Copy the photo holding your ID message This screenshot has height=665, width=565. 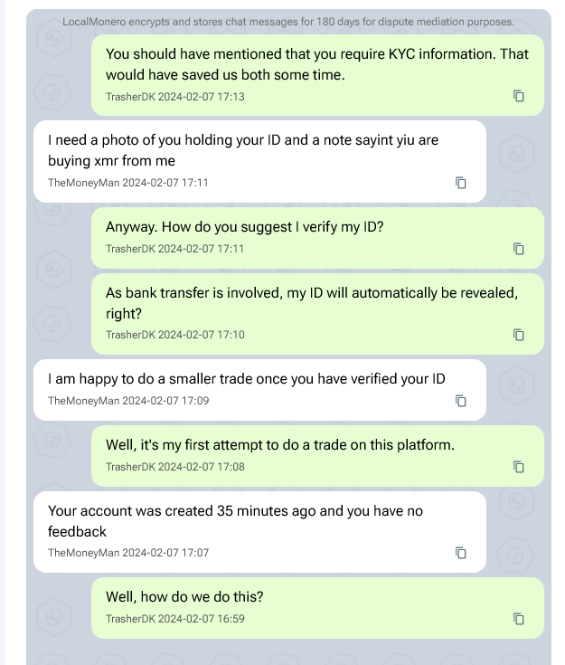coord(461,183)
